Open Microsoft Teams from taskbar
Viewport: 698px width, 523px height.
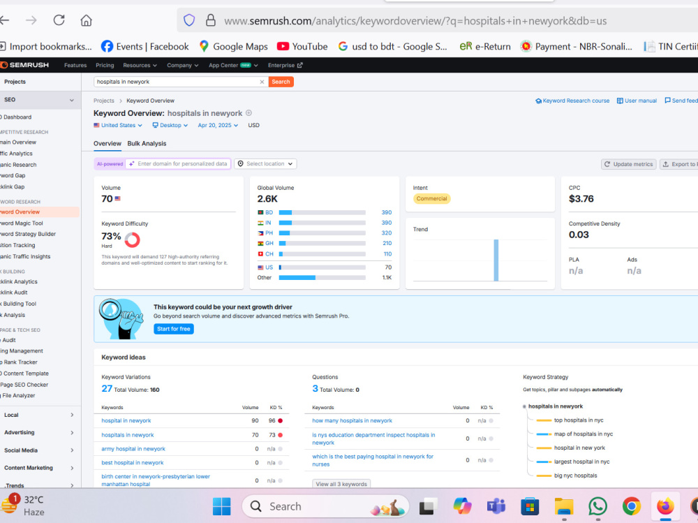(x=496, y=506)
